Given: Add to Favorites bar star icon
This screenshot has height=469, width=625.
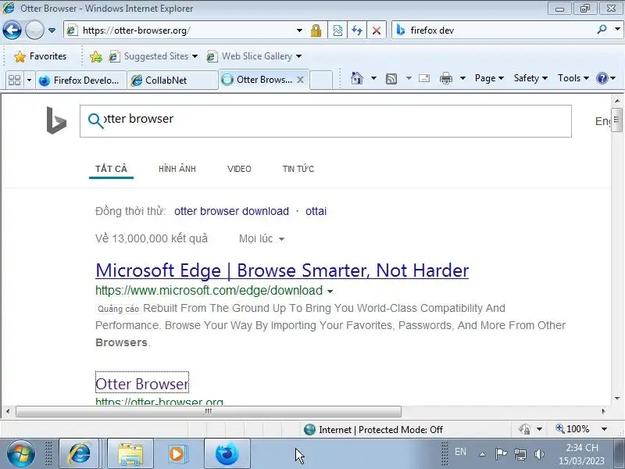Looking at the screenshot, I should (x=95, y=56).
